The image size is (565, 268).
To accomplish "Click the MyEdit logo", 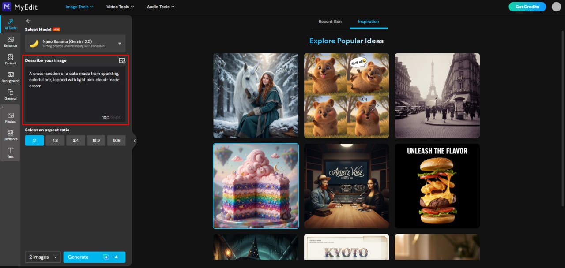I will point(19,7).
